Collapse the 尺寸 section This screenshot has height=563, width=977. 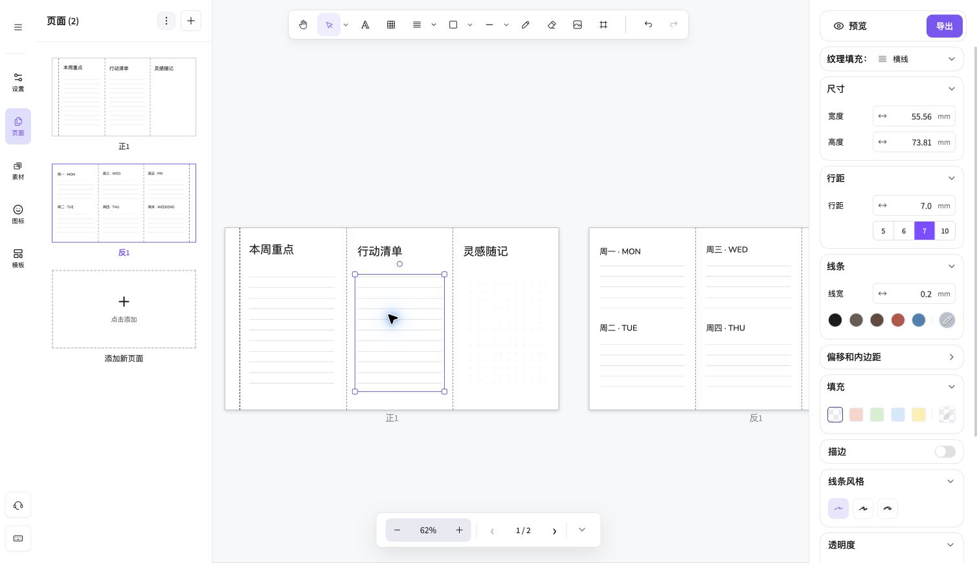point(952,89)
